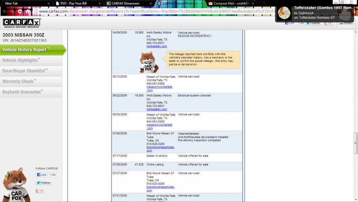Screen dimensions: 358x202
Task: Select the 06/22/2009 date cell
Action: (x=120, y=96)
